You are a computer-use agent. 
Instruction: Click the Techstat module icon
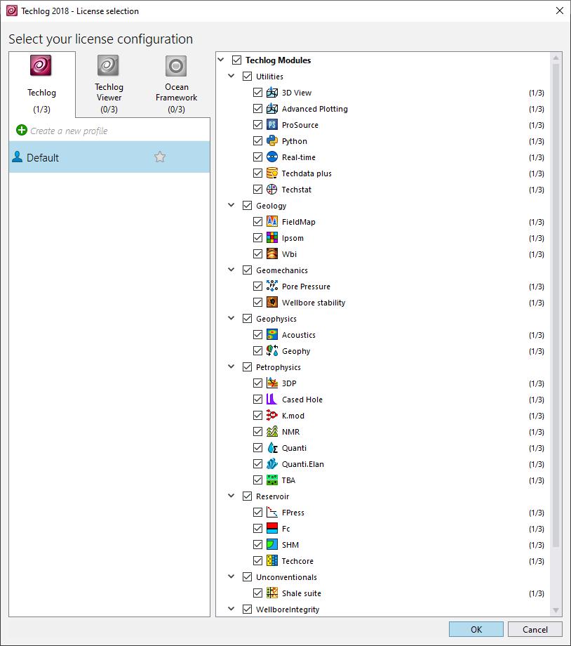(271, 189)
